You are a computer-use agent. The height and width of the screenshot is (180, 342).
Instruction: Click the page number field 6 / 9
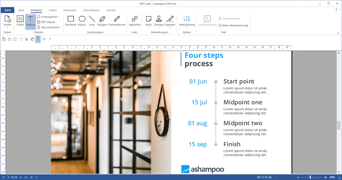[14, 177]
